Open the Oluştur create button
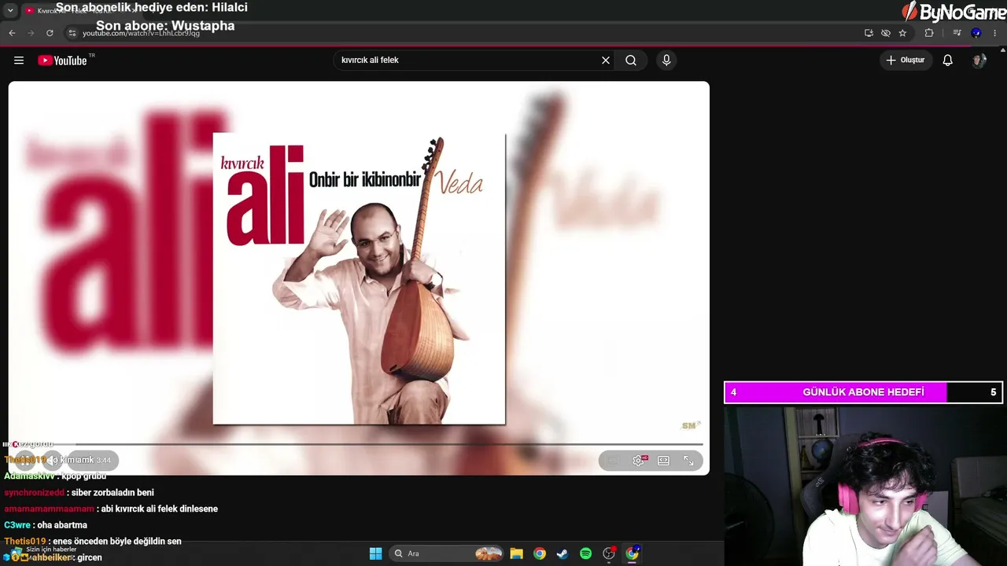 coord(906,61)
